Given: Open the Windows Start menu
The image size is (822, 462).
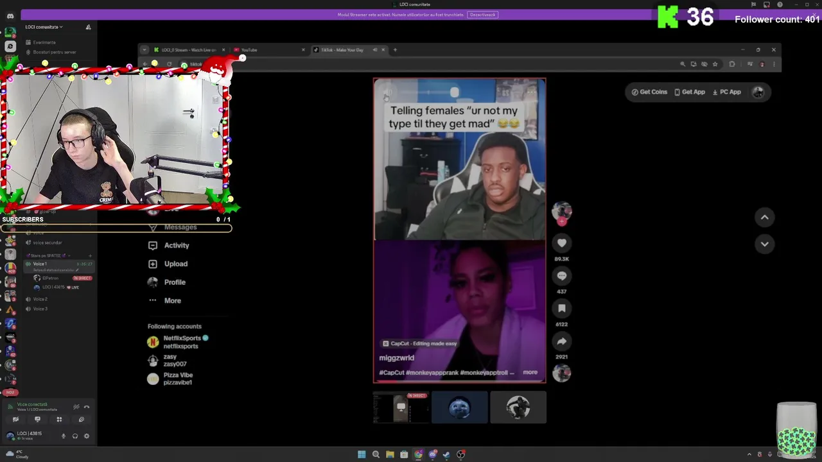Looking at the screenshot, I should click(362, 454).
